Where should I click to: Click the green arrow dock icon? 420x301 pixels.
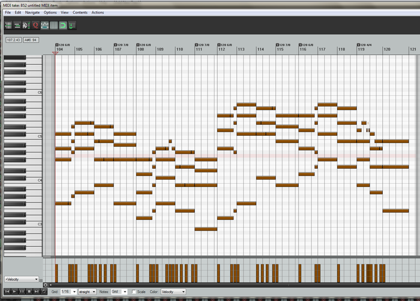point(72,25)
